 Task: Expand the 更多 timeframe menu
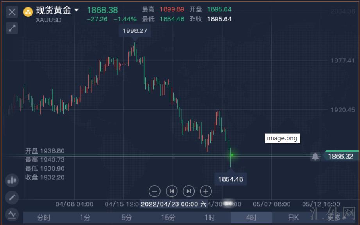coord(337,218)
